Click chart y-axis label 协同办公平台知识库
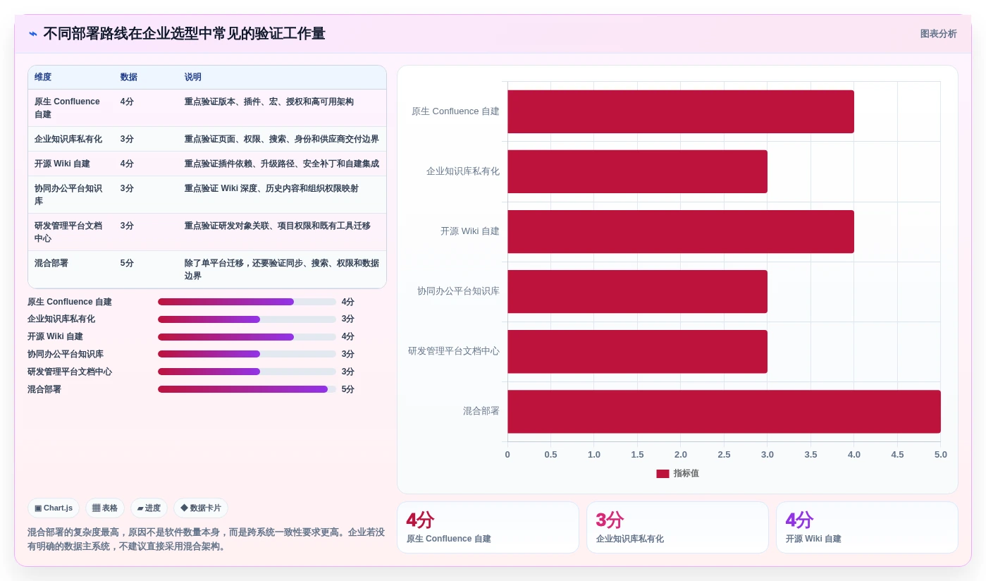This screenshot has height=581, width=986. click(x=458, y=291)
